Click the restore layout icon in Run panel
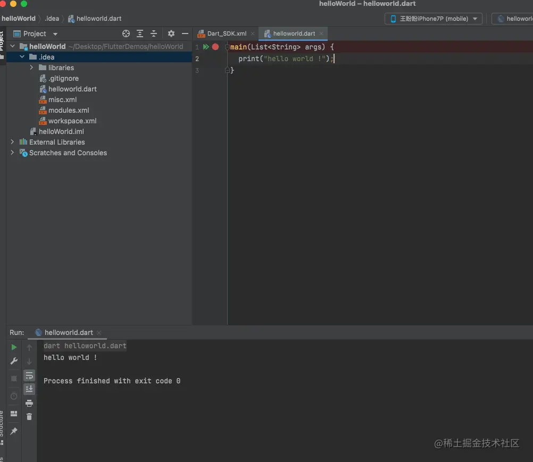This screenshot has width=533, height=462. coord(14,414)
